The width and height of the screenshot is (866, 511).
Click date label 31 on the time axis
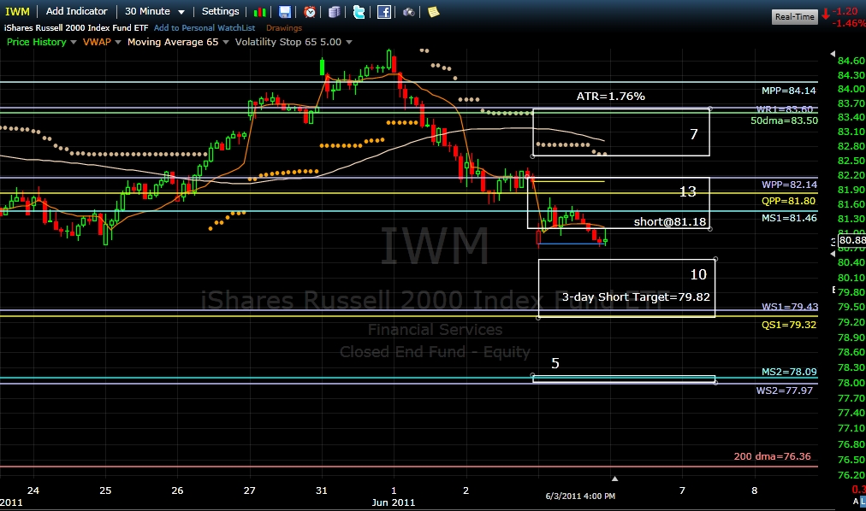(322, 490)
